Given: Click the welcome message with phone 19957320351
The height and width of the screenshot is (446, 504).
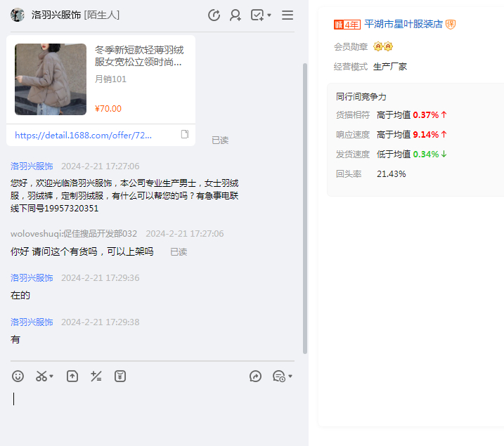Looking at the screenshot, I should pyautogui.click(x=124, y=195).
